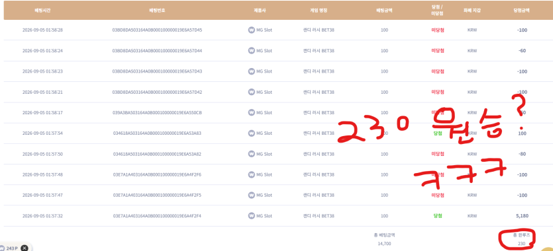Click the bet time 2026-09-05 01:58:24
The image size is (553, 251).
tap(42, 51)
